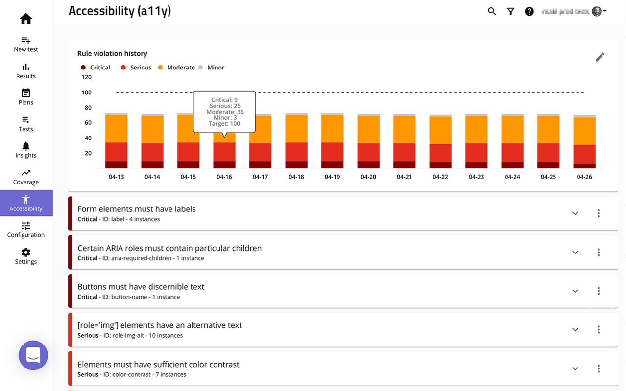626x391 pixels.
Task: Open the kebab menu for color-contrast rule
Action: tap(598, 368)
